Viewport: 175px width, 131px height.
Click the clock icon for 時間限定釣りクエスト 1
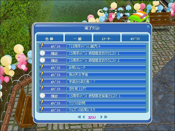coord(42,53)
